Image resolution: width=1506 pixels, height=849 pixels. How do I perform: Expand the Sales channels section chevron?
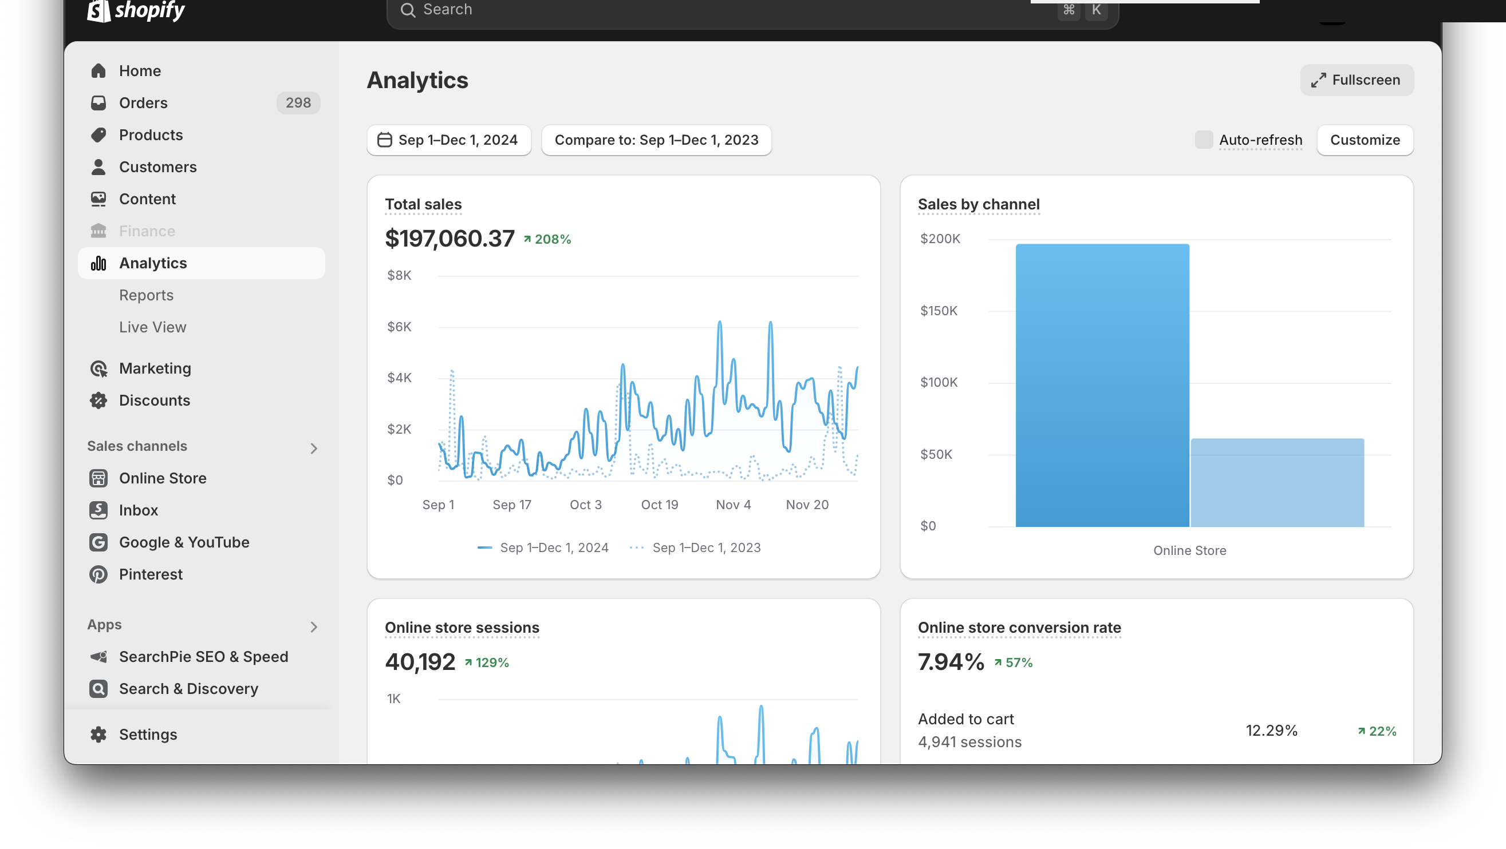[x=314, y=449]
